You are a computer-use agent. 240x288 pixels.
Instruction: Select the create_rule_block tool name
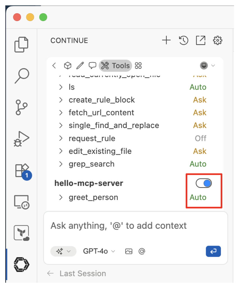[x=102, y=100]
